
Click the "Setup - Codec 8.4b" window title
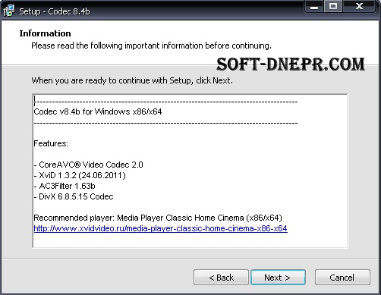click(x=55, y=11)
